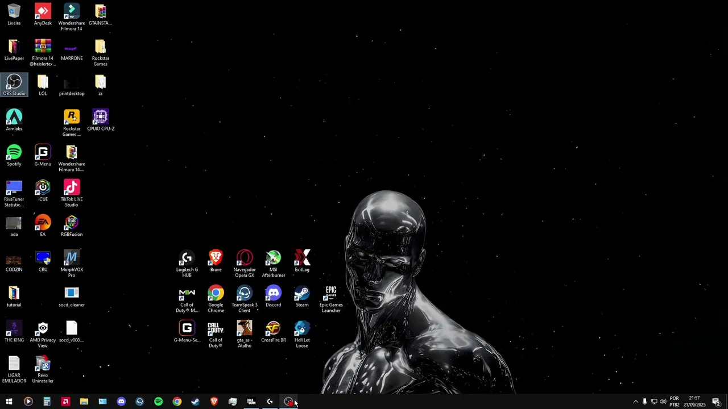The image size is (728, 409).
Task: Open File Explorer from the taskbar
Action: (84, 402)
